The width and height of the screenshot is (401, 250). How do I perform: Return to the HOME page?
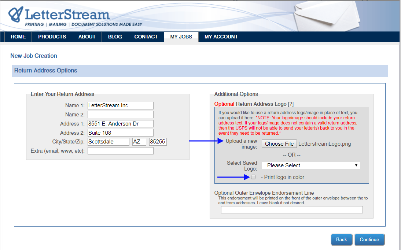18,37
